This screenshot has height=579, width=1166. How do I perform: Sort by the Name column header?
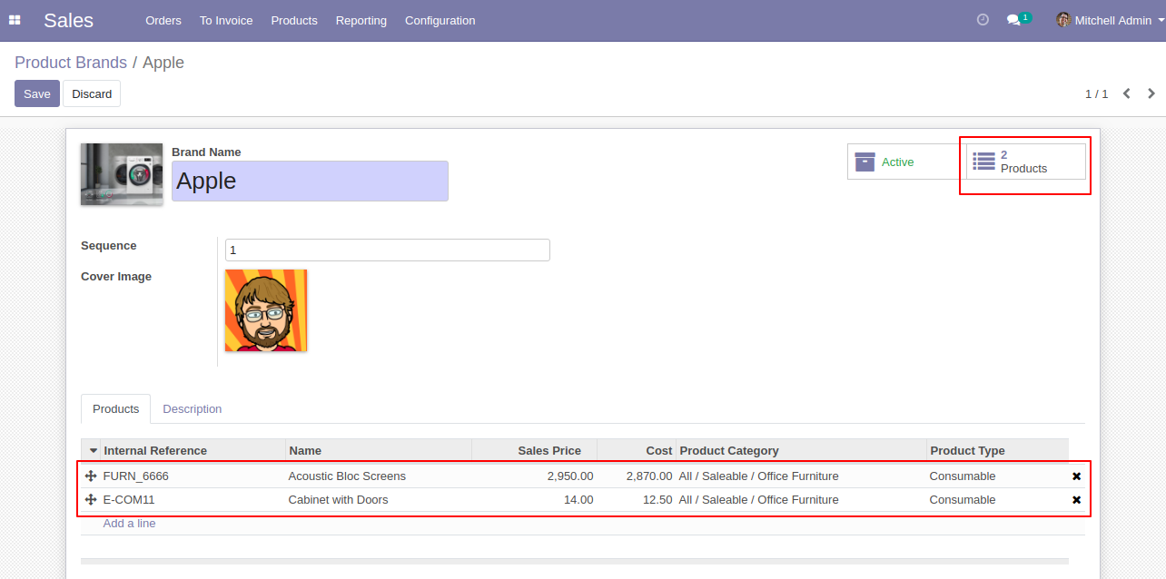[379, 450]
